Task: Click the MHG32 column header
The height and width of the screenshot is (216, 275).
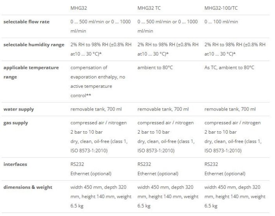Action: [79, 8]
